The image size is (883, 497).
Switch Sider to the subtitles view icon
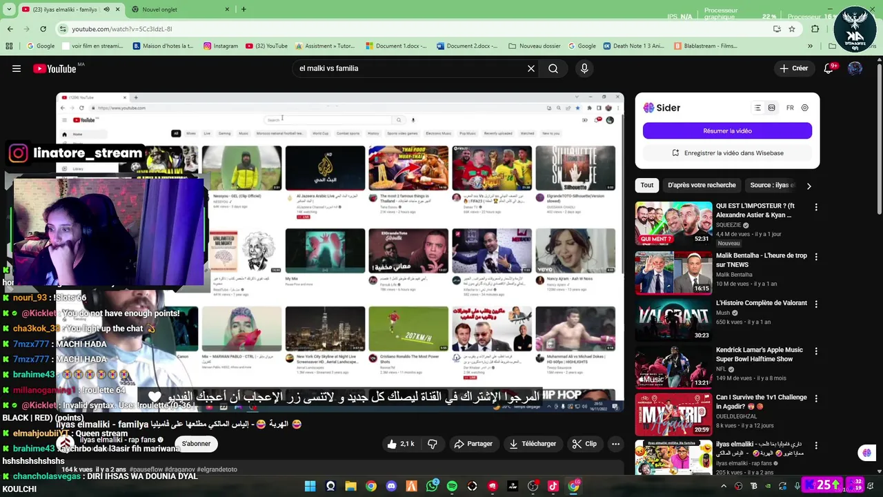click(x=771, y=108)
